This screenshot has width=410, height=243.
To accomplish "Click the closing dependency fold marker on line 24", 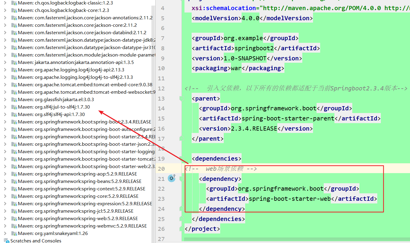I will [x=182, y=209].
